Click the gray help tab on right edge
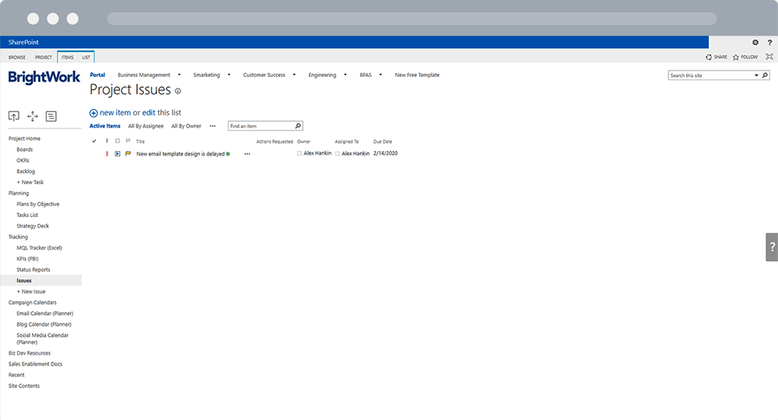 click(772, 247)
